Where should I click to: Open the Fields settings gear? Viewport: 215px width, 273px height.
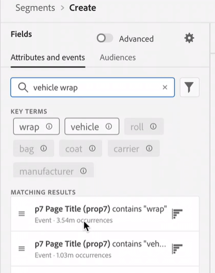click(x=189, y=38)
